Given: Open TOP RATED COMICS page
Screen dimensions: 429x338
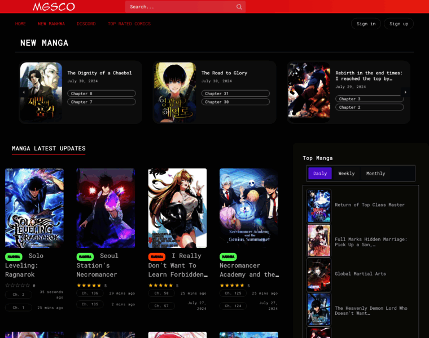Looking at the screenshot, I should coord(129,24).
